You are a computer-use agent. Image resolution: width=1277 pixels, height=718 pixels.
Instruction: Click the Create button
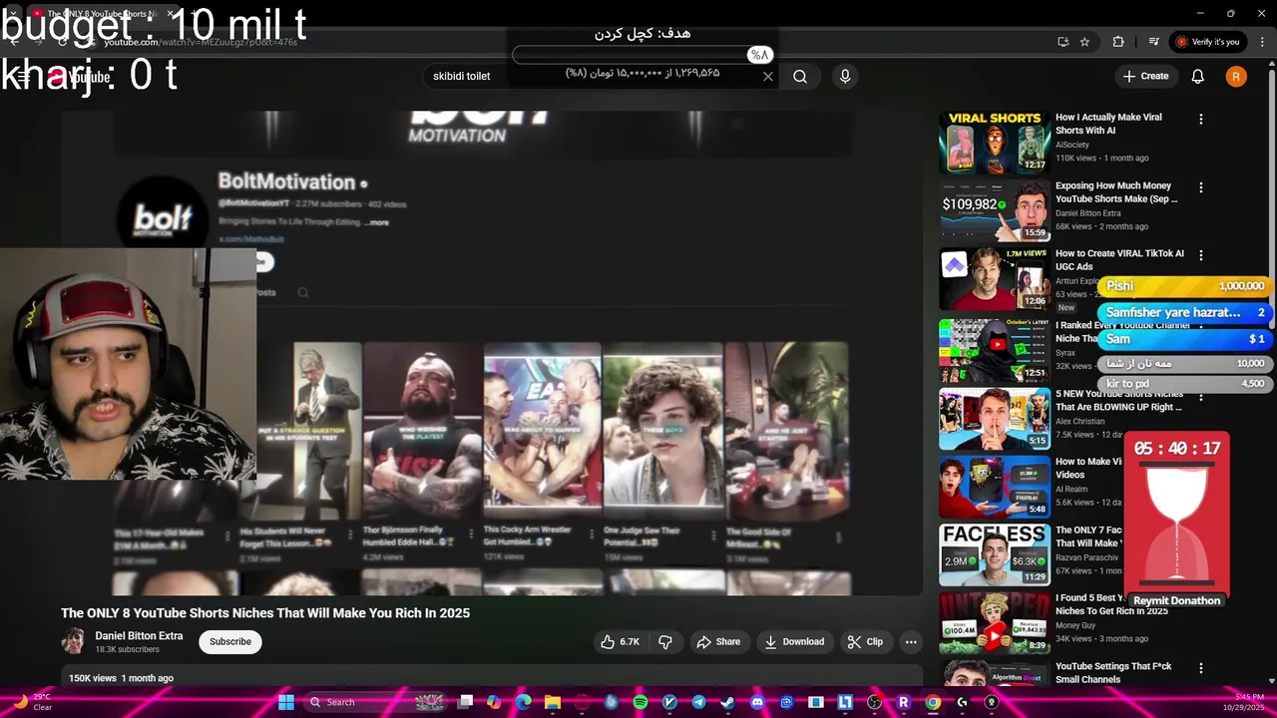coord(1145,76)
